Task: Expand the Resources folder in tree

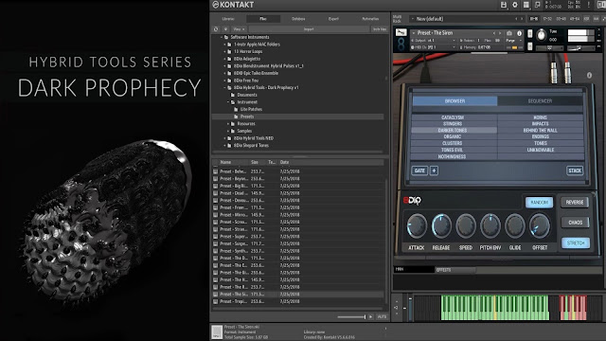Action: point(228,124)
